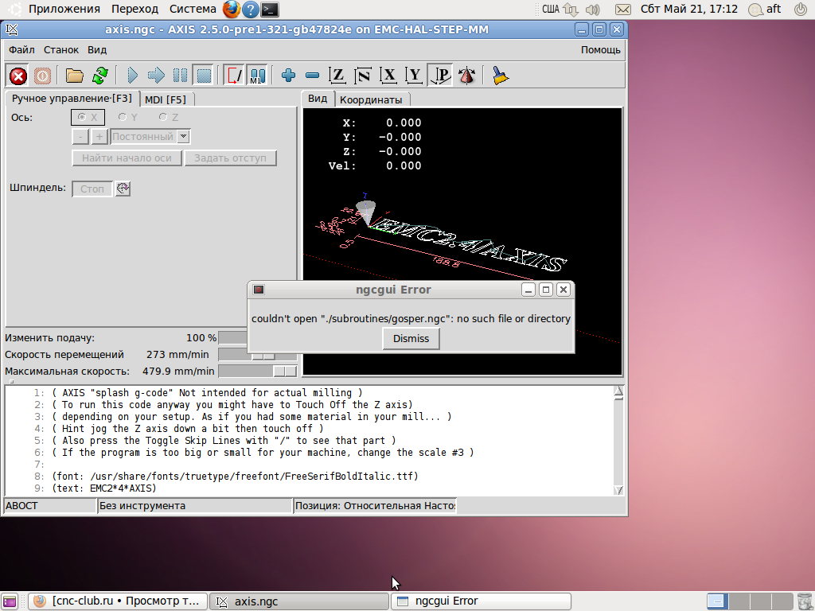This screenshot has height=611, width=815.
Task: Select G-code line 8 font path
Action: [x=235, y=477]
